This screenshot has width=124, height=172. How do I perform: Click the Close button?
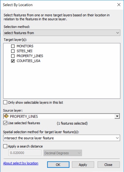[108, 165]
